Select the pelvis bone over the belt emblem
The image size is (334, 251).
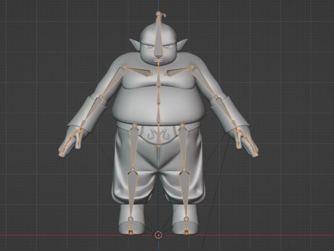point(159,137)
